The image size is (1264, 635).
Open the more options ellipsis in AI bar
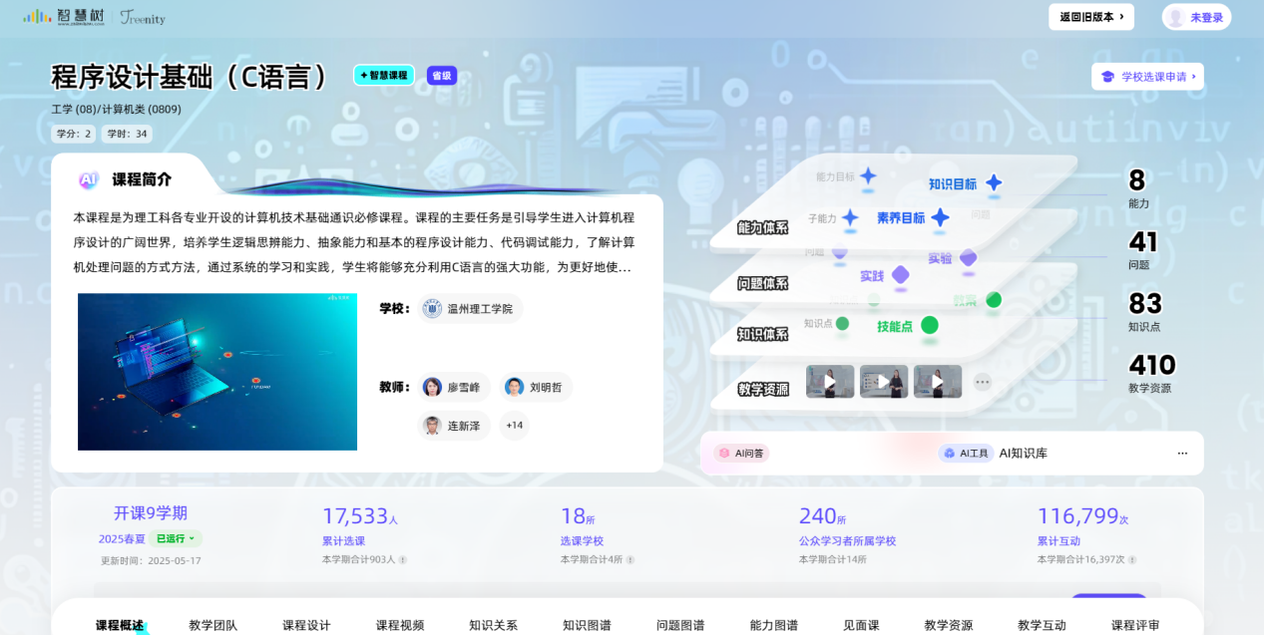[1182, 453]
